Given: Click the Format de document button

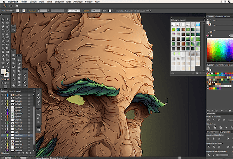Looking at the screenshot, I should pos(124,11).
